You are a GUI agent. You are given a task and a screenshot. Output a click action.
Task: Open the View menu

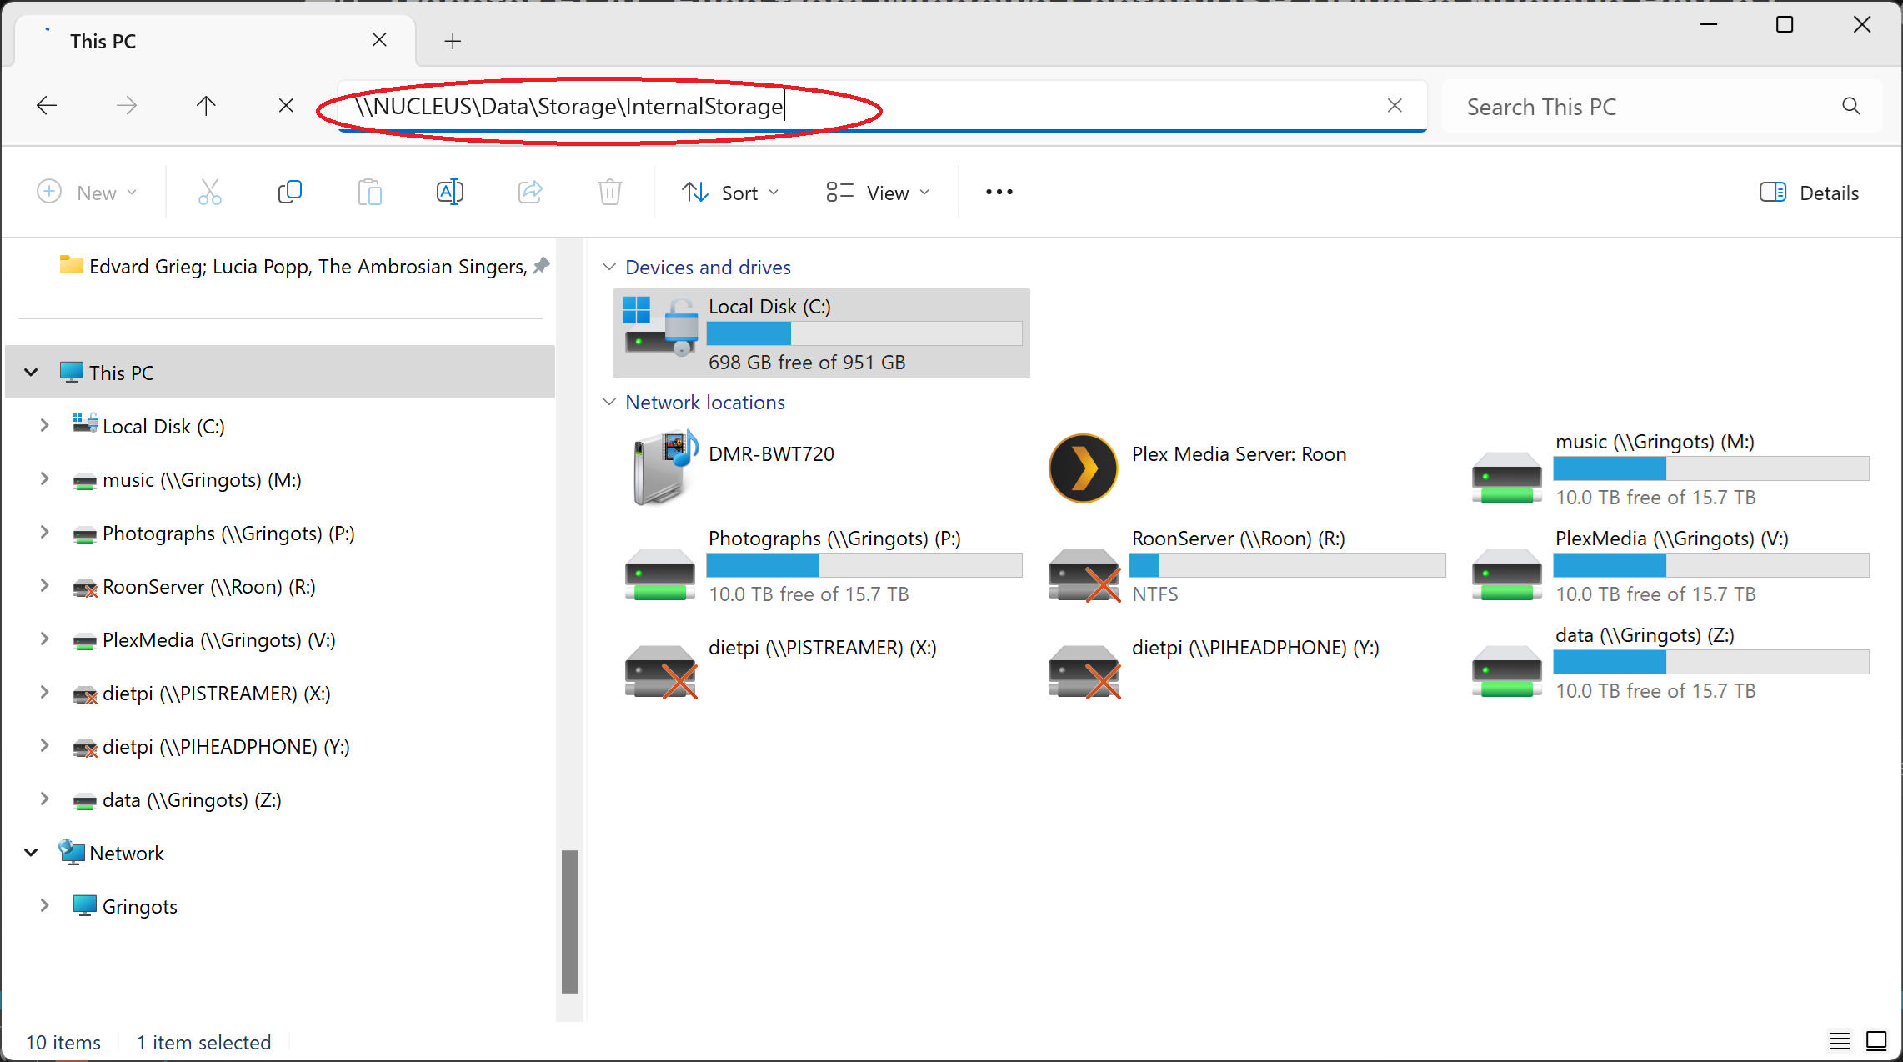(878, 193)
